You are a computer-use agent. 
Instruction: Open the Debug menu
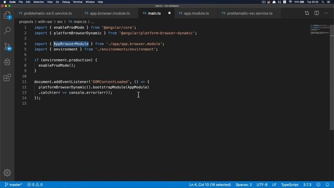(66, 2)
